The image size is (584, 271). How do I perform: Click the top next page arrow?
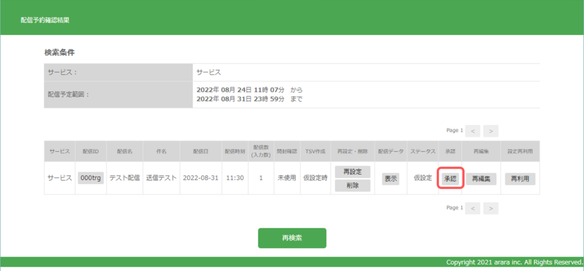[490, 131]
